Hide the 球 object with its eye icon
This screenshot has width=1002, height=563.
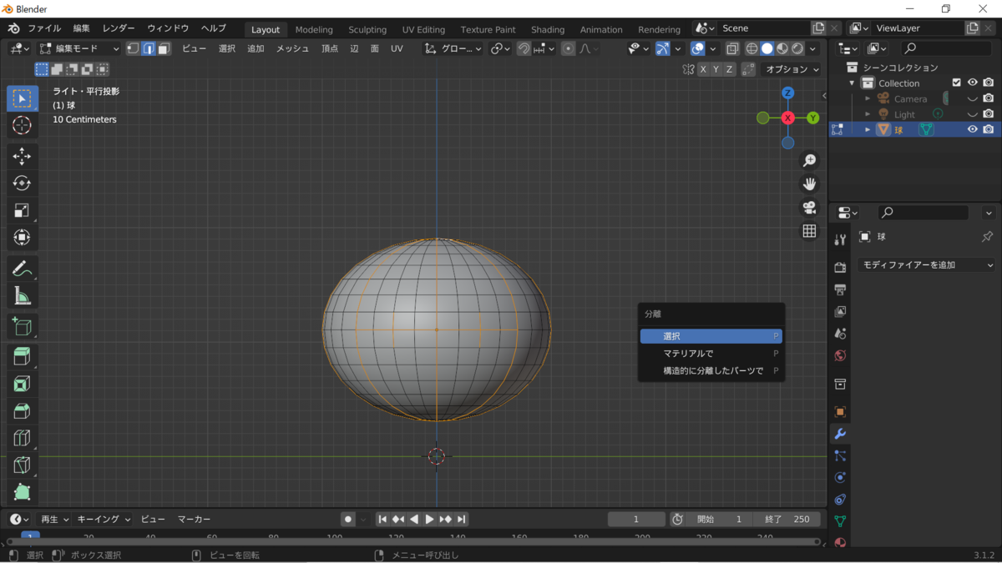(972, 129)
